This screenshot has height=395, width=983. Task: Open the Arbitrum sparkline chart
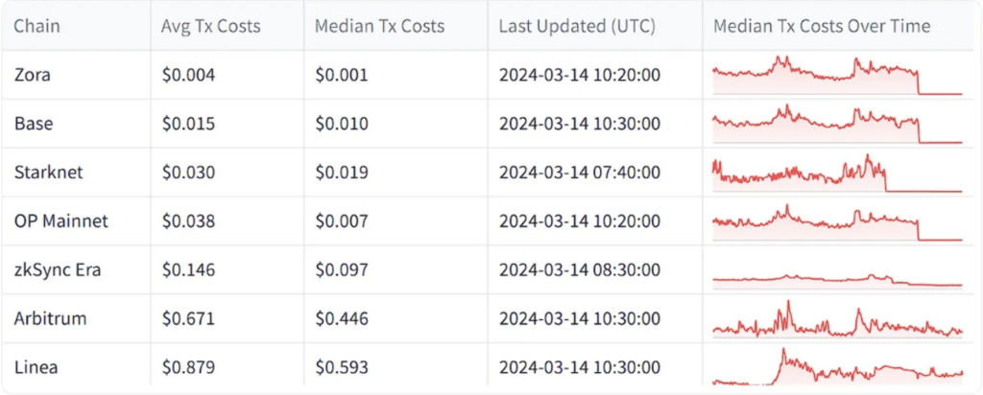coord(837,319)
